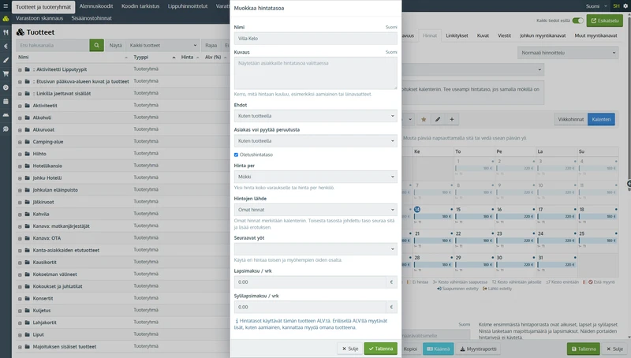Open the Sisäänostohinnat submenu item
The width and height of the screenshot is (631, 358).
tap(91, 18)
